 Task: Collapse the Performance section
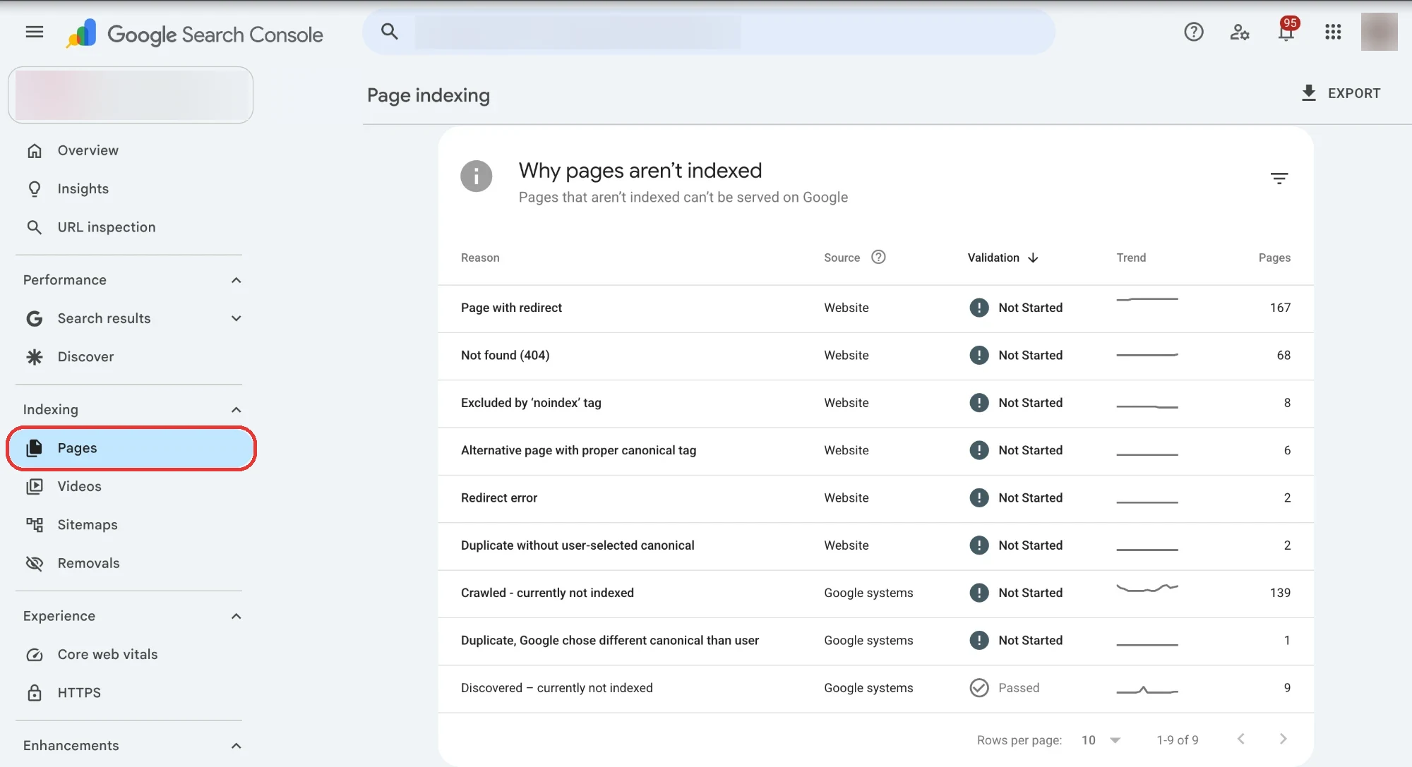[x=236, y=280]
